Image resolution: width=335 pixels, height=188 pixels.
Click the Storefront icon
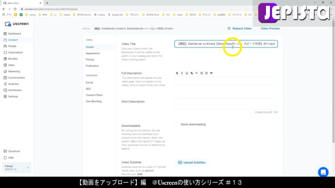click(5, 151)
